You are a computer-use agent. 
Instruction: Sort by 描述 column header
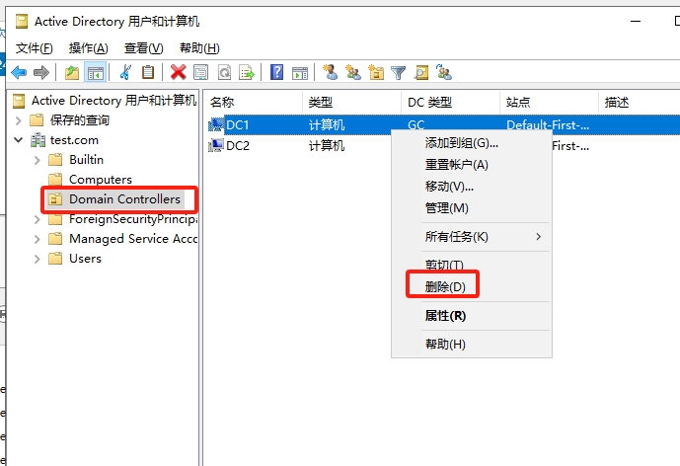(640, 103)
